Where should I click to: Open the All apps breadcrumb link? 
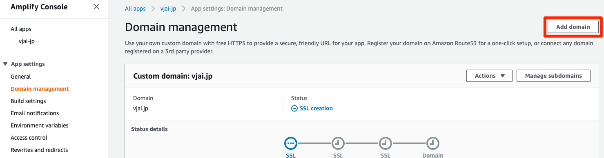coord(135,9)
